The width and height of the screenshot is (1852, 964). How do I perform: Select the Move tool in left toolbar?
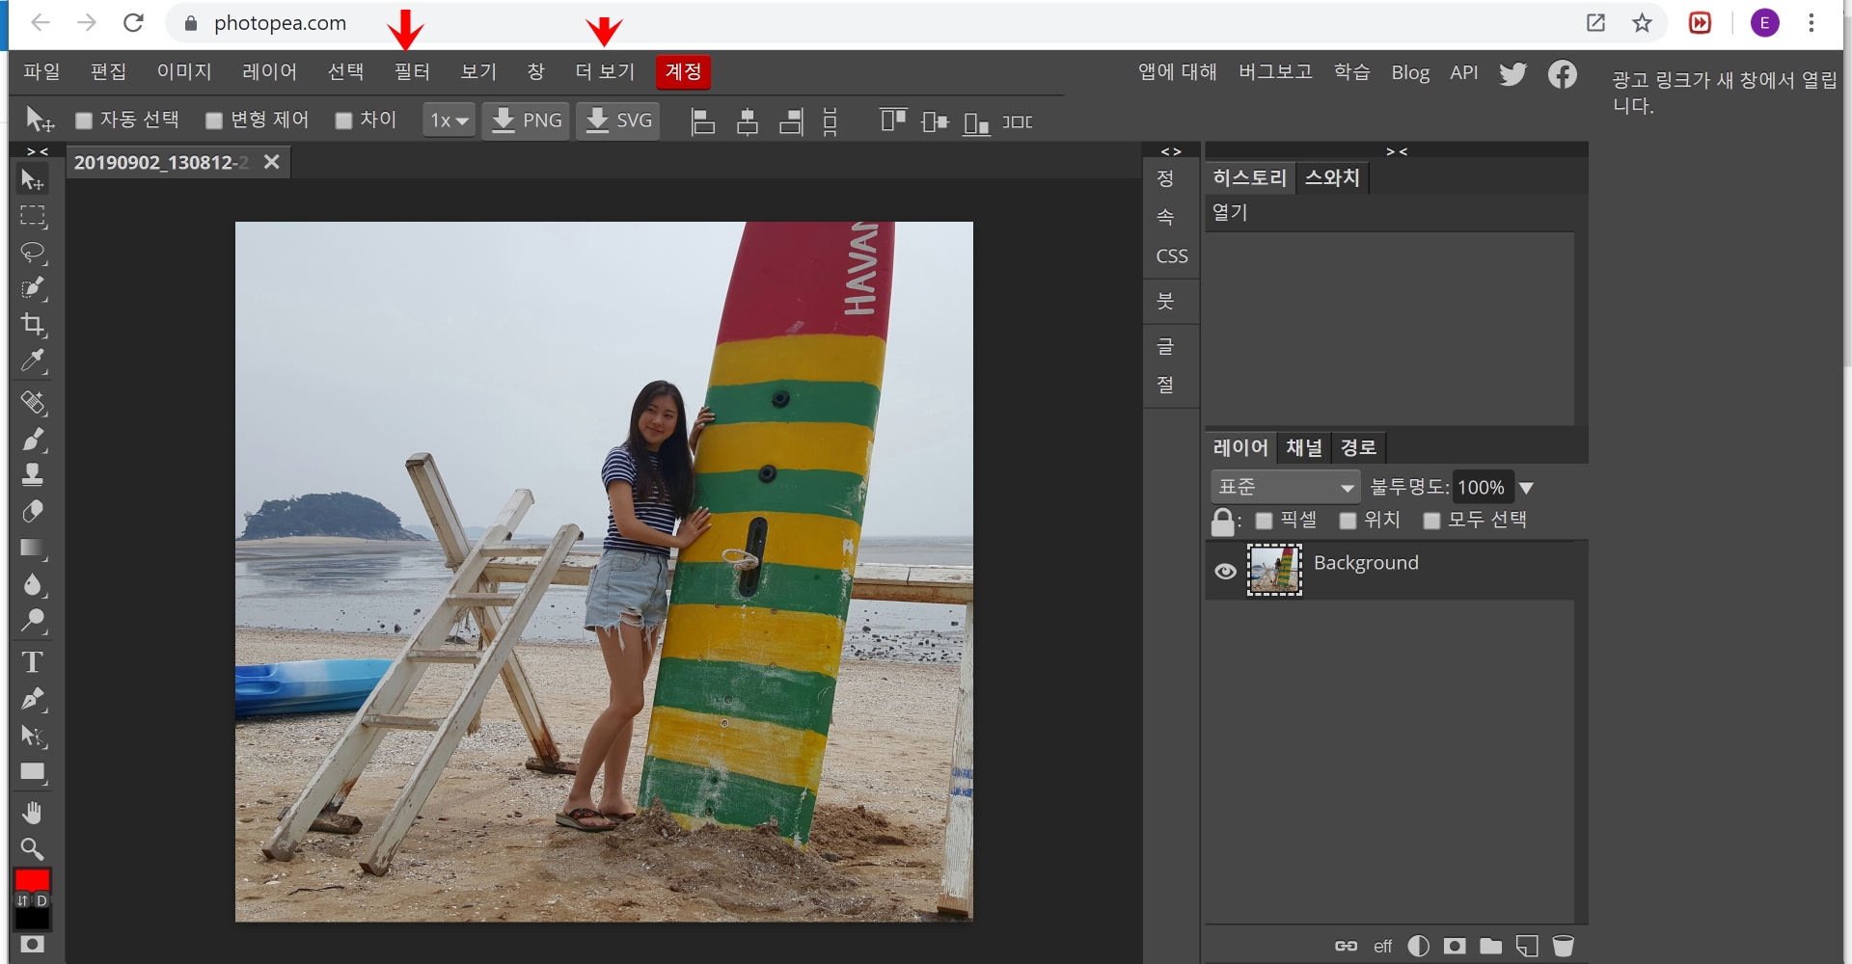pos(33,180)
